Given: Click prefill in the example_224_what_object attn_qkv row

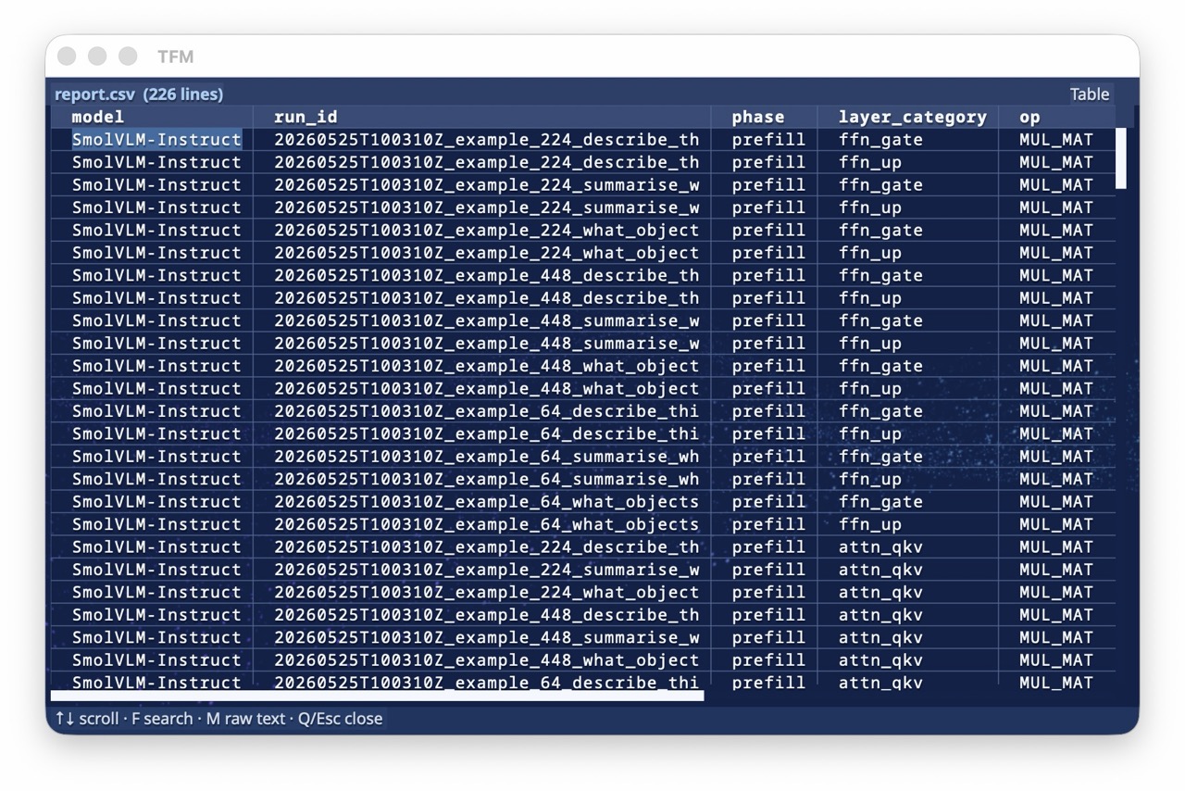Looking at the screenshot, I should [x=768, y=592].
